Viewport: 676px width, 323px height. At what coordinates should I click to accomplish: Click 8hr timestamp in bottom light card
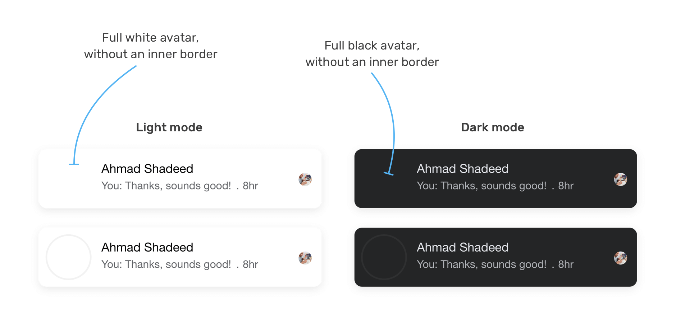(x=250, y=265)
